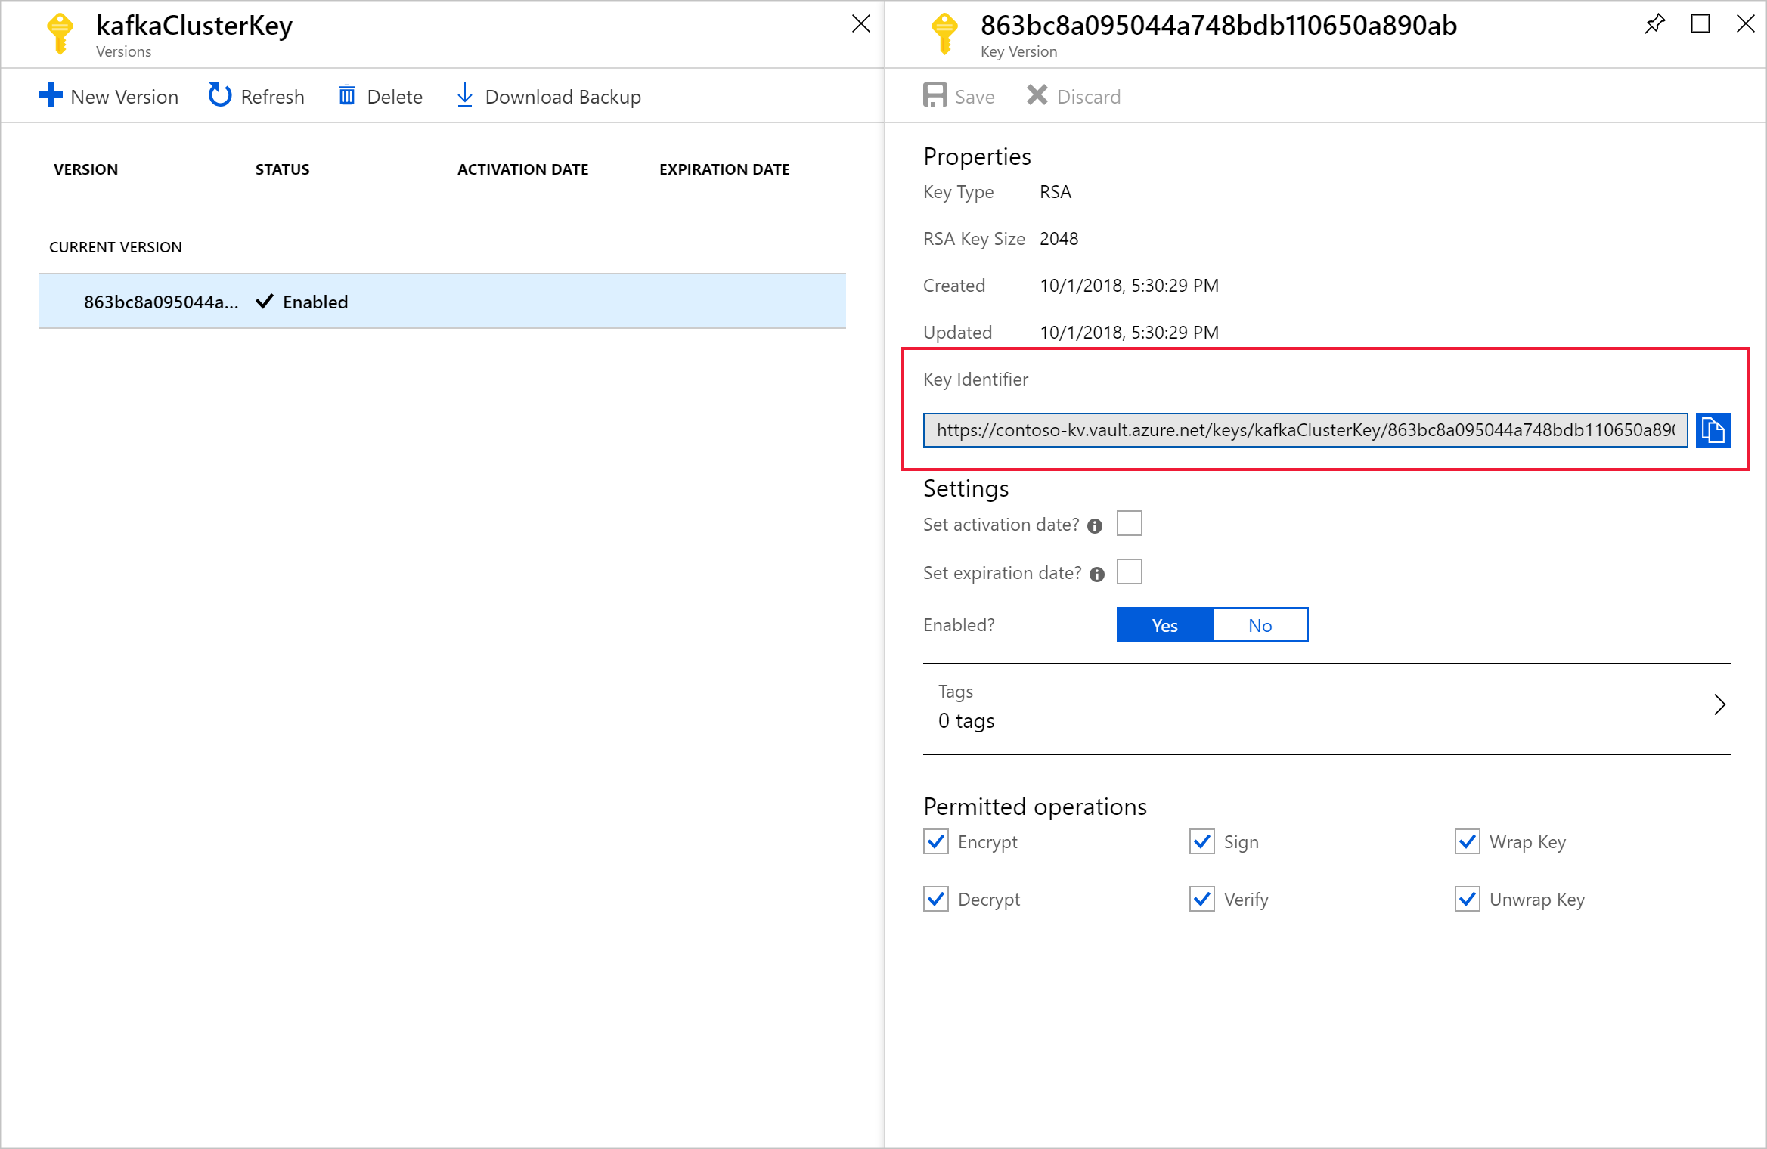Click the Copy icon for Key Identifier
Image resolution: width=1767 pixels, height=1149 pixels.
click(1714, 429)
